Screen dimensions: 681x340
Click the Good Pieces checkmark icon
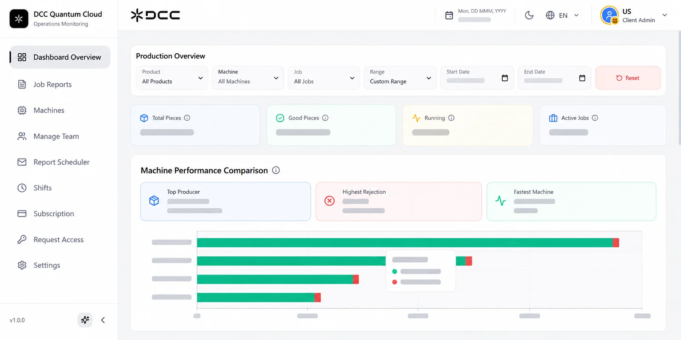point(280,118)
